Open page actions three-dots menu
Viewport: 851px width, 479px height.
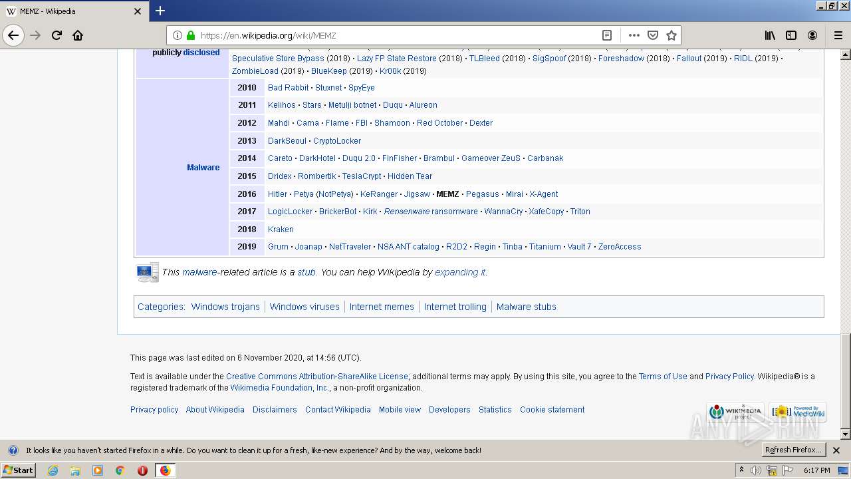pos(634,35)
